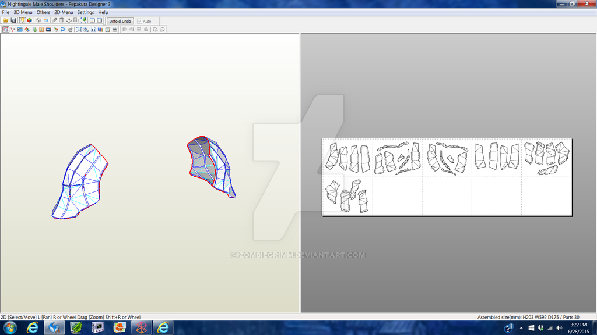Click the gray curved arrow icon
The image size is (597, 335).
tap(70, 29)
